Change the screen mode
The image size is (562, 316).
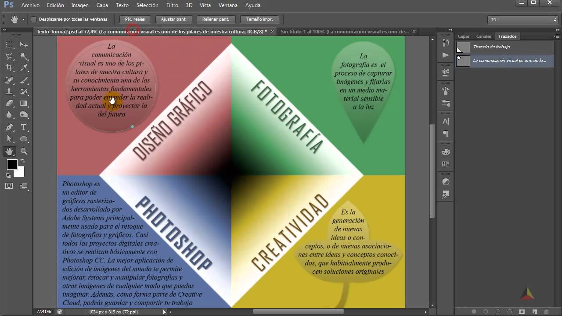pyautogui.click(x=24, y=186)
